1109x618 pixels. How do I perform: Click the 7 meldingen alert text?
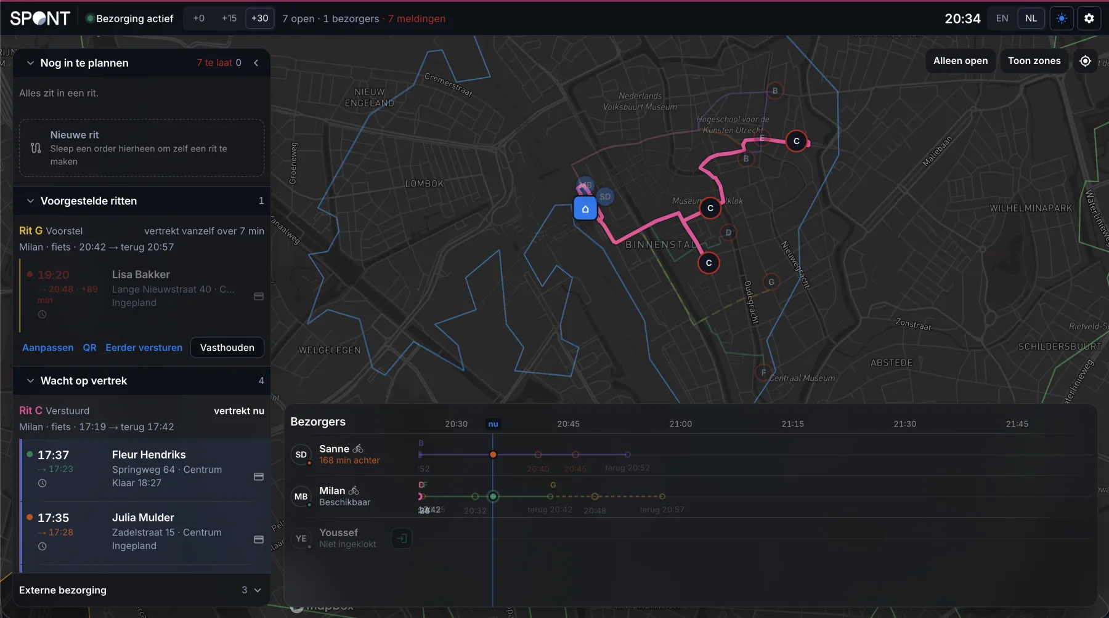(x=416, y=19)
